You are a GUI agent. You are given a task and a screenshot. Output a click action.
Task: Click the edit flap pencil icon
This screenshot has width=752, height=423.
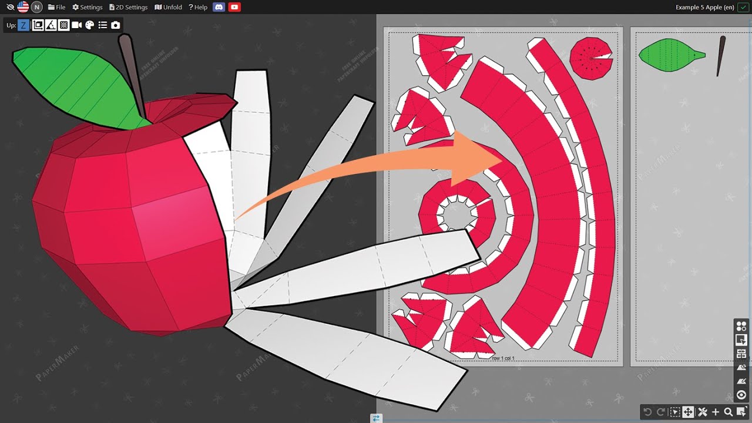(x=741, y=381)
